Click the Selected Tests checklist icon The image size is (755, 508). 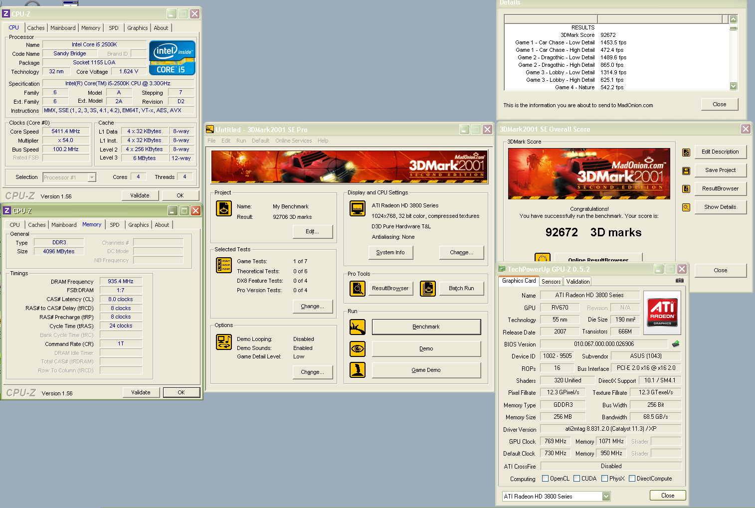tap(224, 265)
